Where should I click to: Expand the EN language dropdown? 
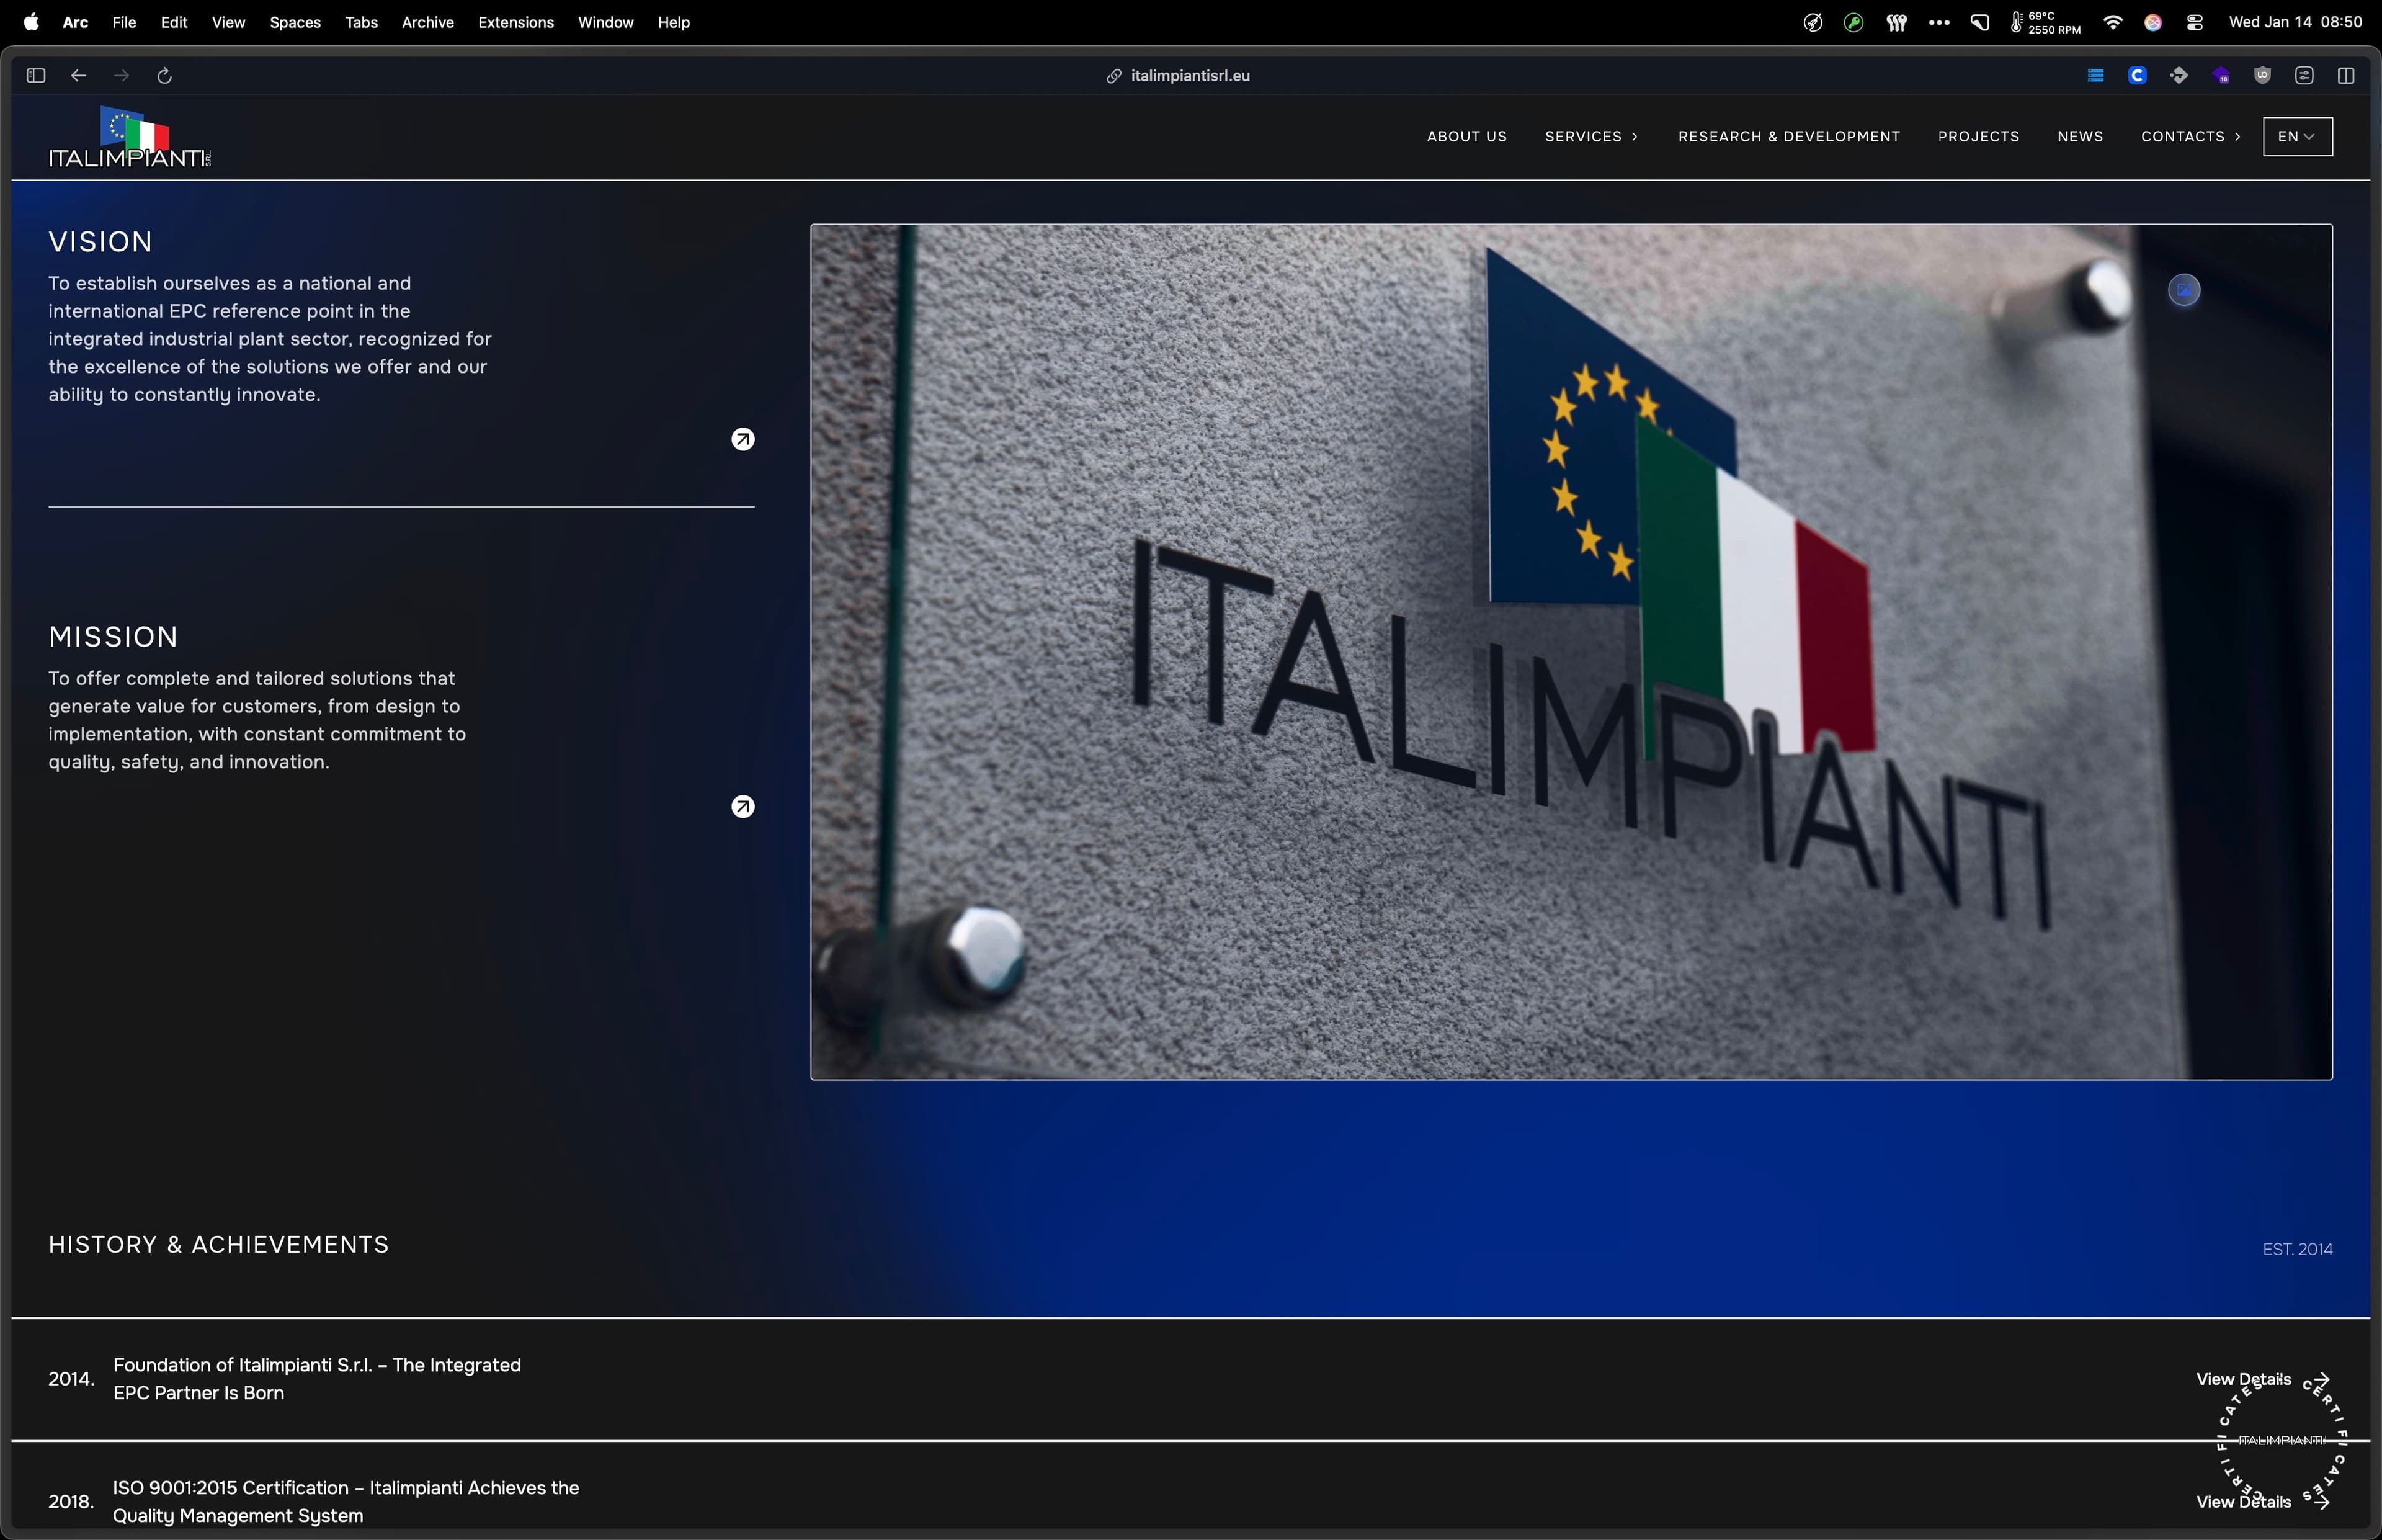tap(2296, 136)
